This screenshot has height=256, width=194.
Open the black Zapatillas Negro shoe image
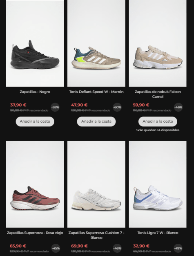click(35, 43)
